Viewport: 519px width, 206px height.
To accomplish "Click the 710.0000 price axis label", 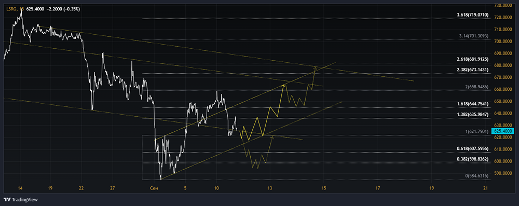I will click(503, 29).
